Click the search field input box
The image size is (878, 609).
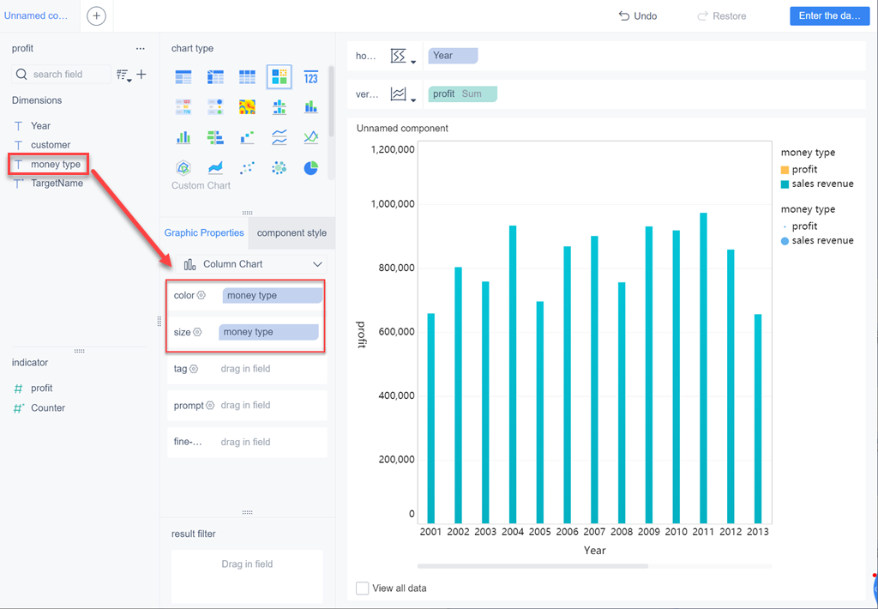[62, 74]
